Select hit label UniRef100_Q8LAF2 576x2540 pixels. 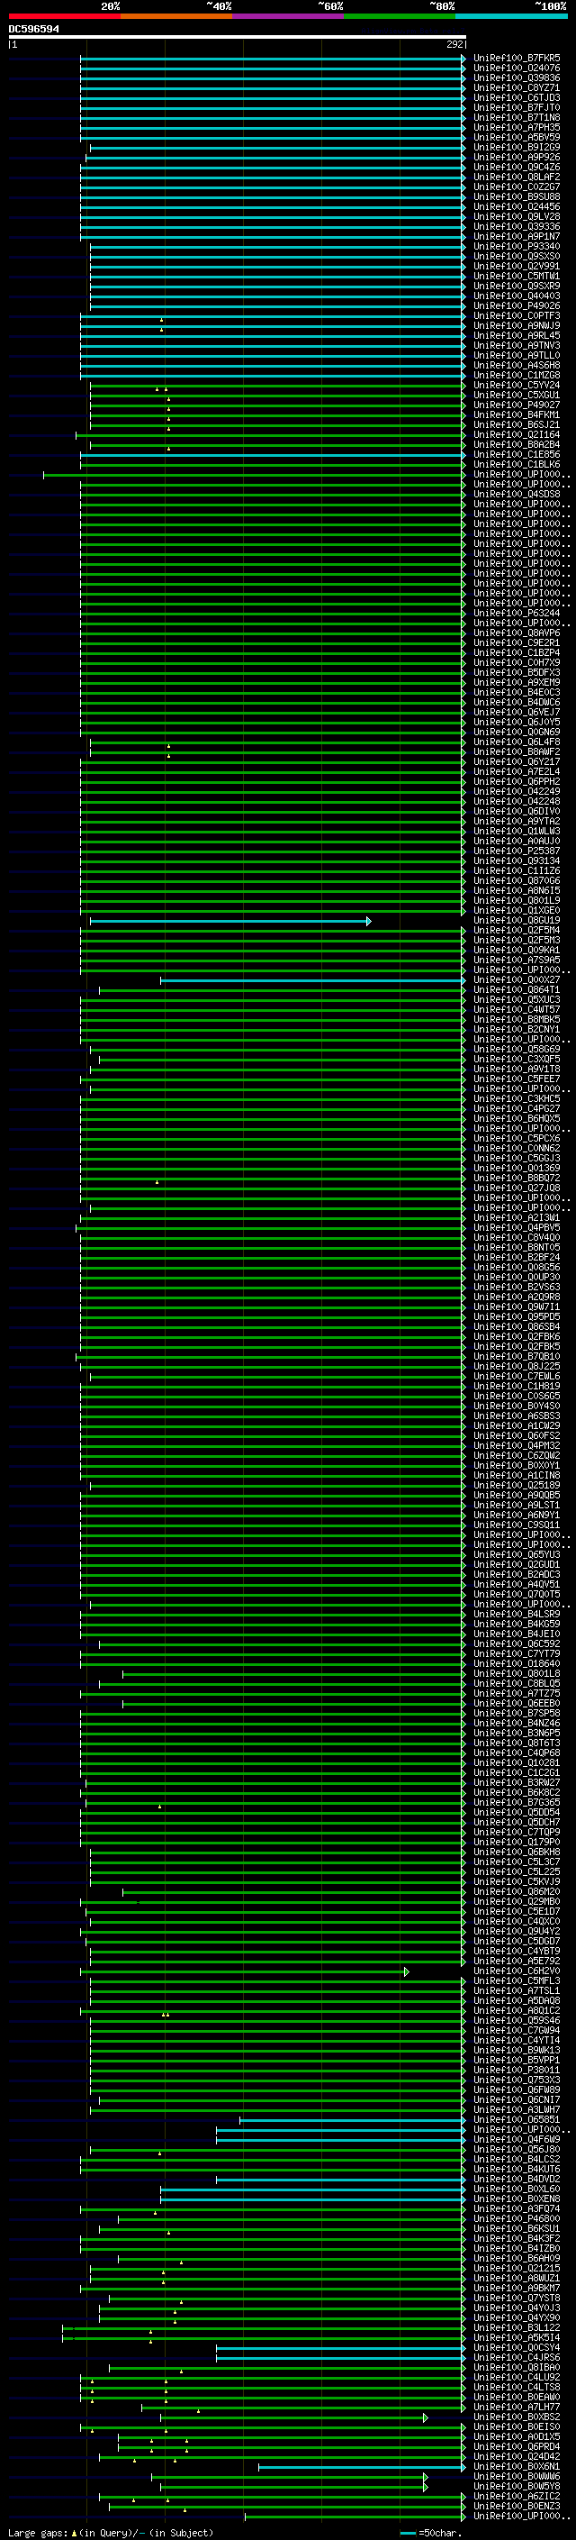click(x=517, y=178)
